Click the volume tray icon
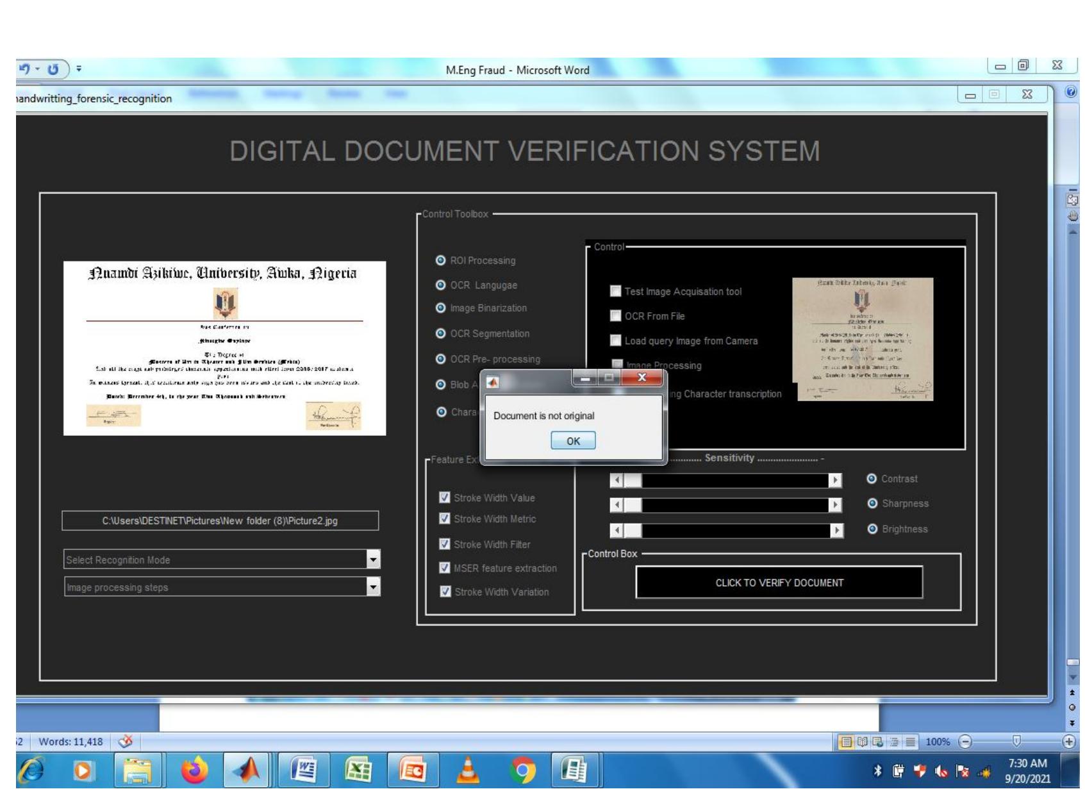Screen dimensions: 1085x805 941,772
